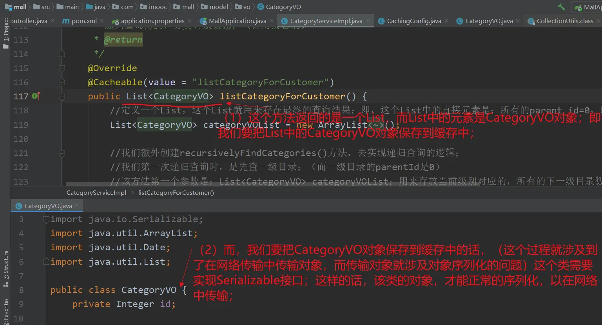
Task: Click the class icon on the MallApplication.java tab
Action: [x=203, y=21]
